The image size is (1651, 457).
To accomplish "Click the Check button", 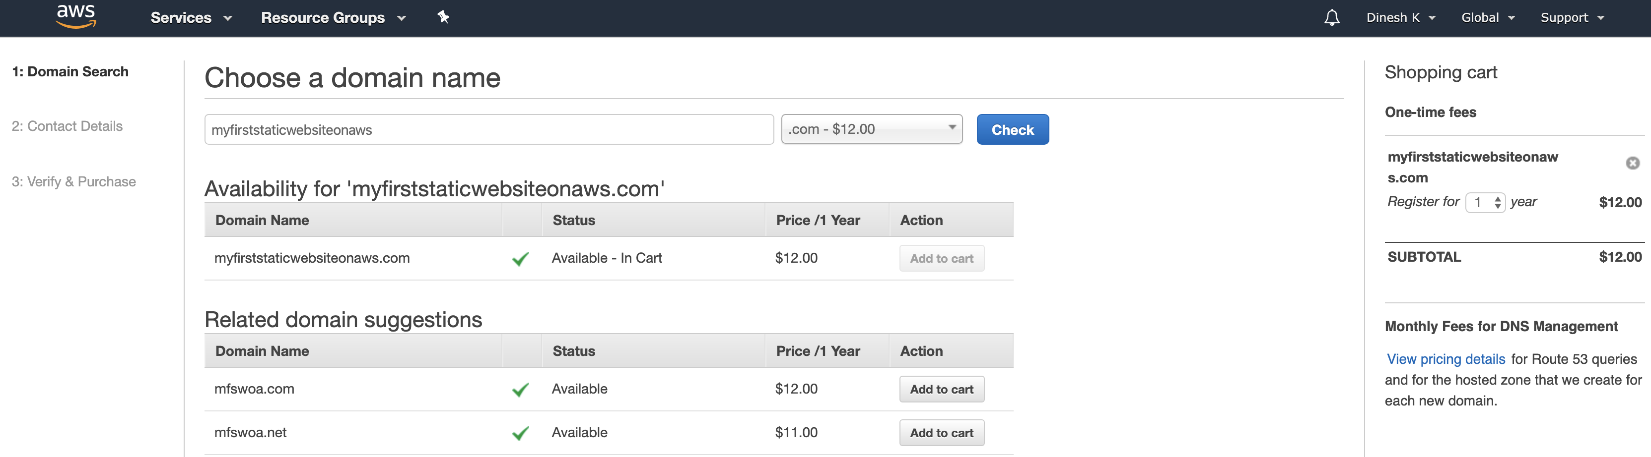I will (x=1013, y=130).
